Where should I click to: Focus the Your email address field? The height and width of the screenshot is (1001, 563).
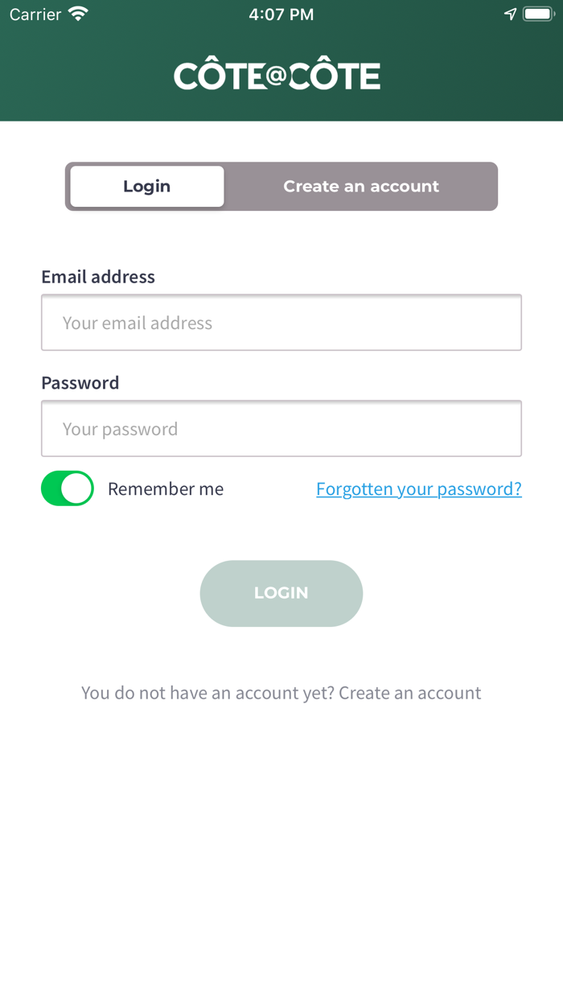[x=281, y=323]
